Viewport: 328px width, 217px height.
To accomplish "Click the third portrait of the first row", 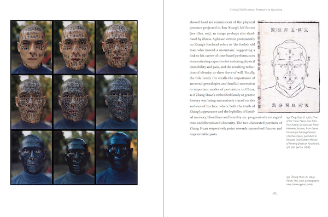I will pyautogui.click(x=117, y=47).
